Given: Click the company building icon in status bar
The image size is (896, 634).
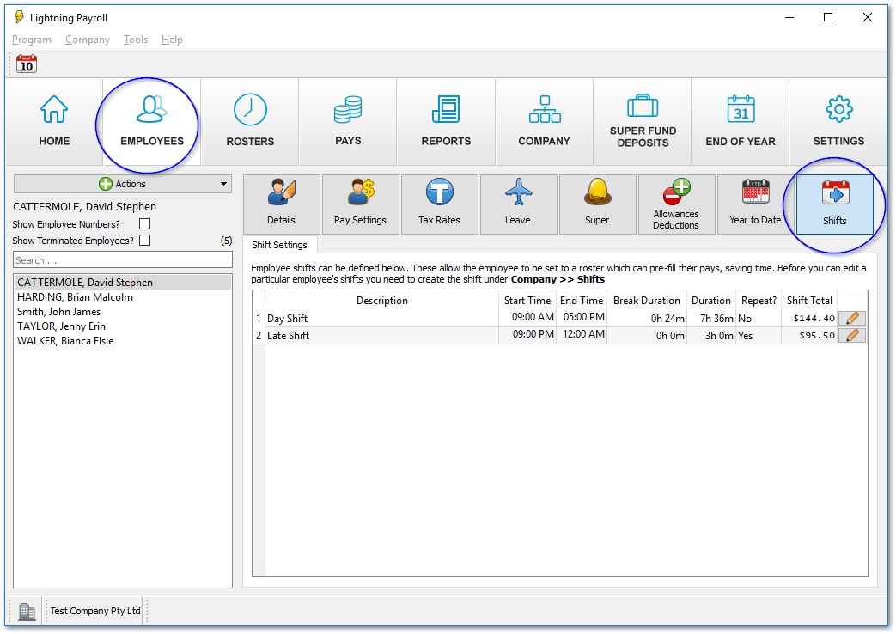Looking at the screenshot, I should pos(27,611).
